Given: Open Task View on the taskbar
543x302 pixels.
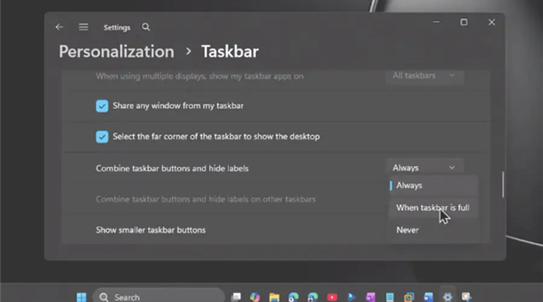Looking at the screenshot, I should click(236, 297).
